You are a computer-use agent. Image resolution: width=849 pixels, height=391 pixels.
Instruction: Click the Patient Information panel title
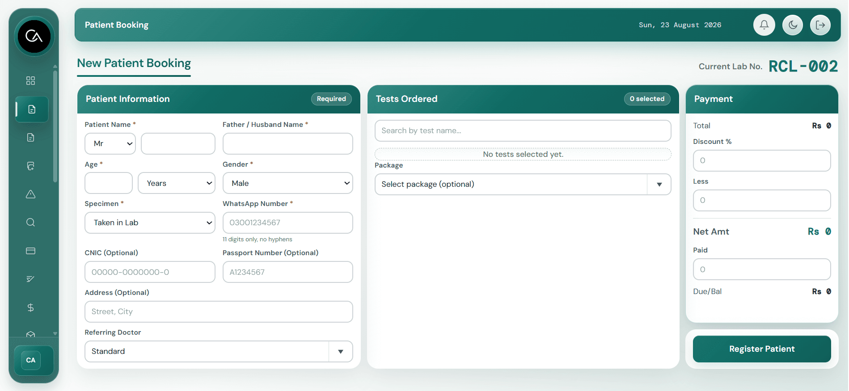click(128, 99)
